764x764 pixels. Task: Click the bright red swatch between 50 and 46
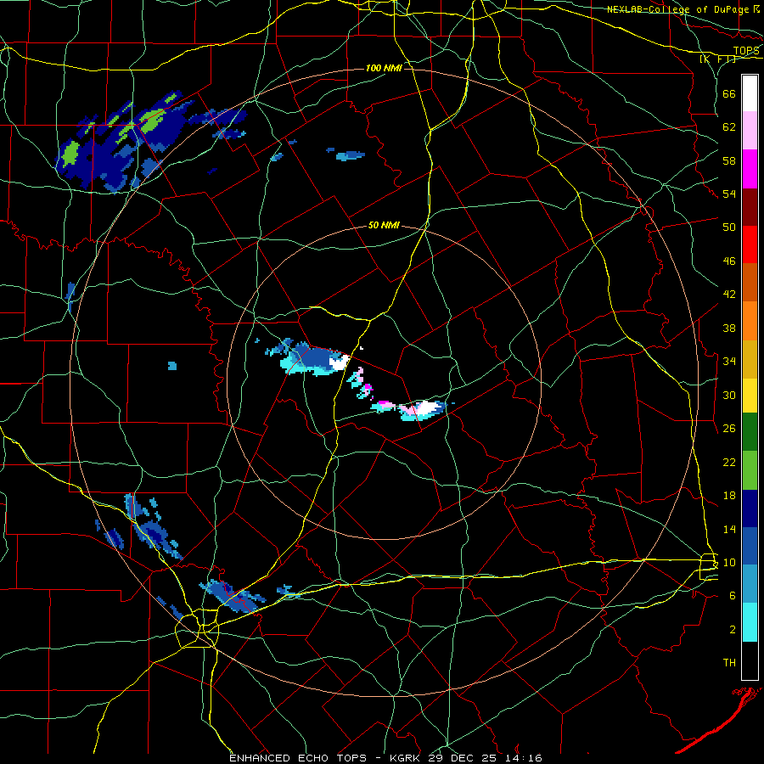[x=750, y=244]
